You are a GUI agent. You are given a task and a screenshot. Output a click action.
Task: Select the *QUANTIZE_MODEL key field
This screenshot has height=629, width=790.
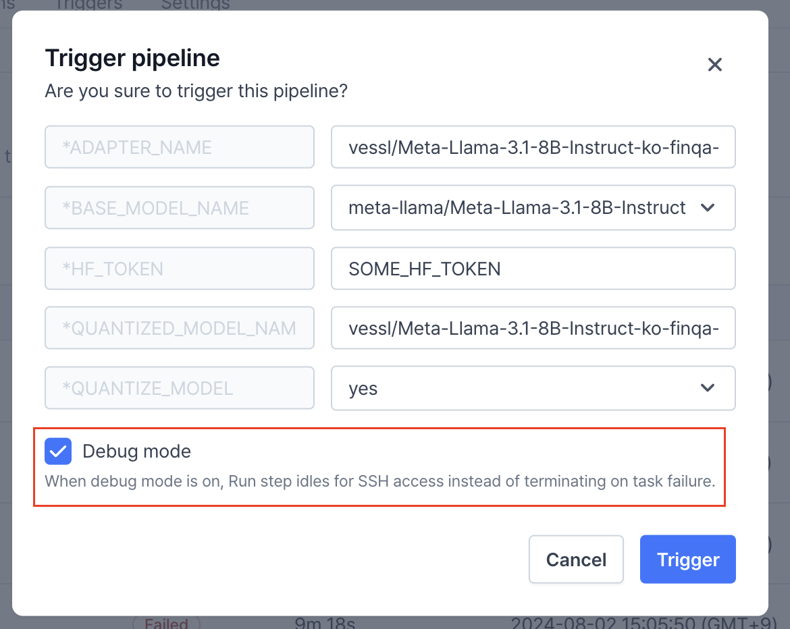[x=179, y=388]
